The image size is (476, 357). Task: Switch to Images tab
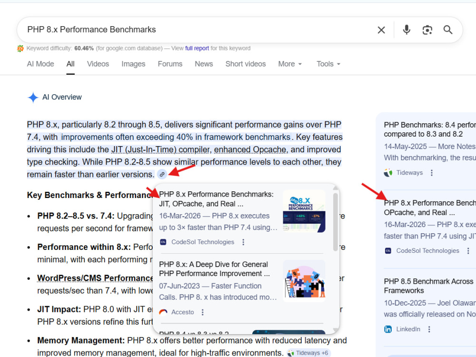click(133, 64)
